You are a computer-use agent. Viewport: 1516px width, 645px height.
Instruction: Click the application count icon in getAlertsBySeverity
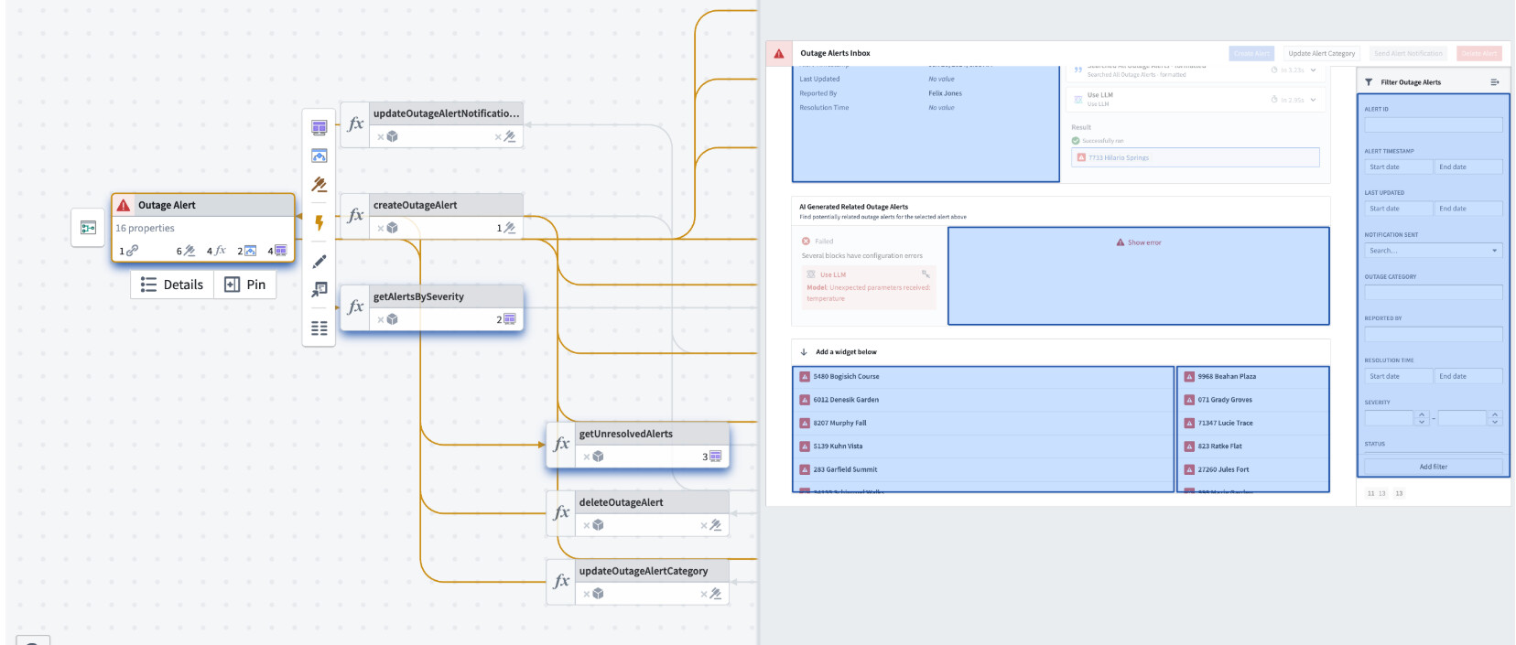click(510, 319)
